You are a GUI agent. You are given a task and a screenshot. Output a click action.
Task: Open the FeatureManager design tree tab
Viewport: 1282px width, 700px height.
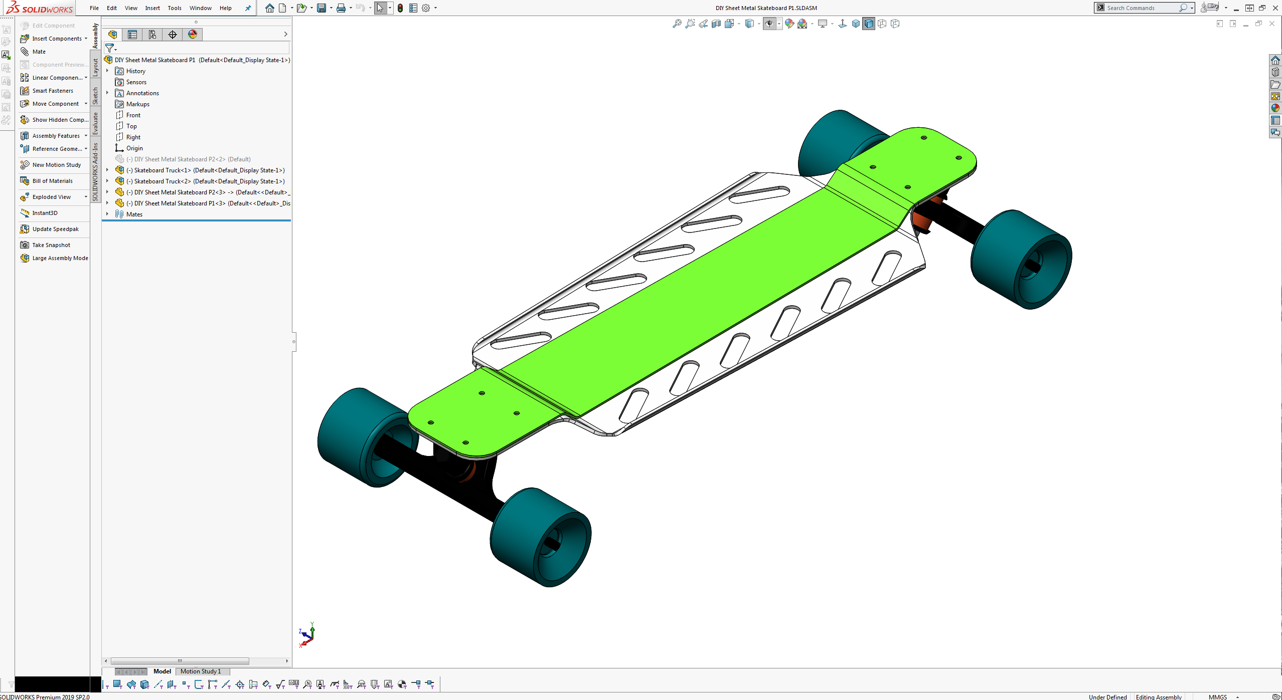pyautogui.click(x=112, y=34)
